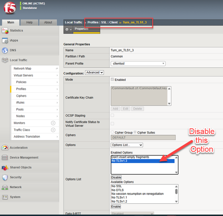Select No session resumption on renegotiation
This screenshot has height=216, width=223.
tap(143, 194)
